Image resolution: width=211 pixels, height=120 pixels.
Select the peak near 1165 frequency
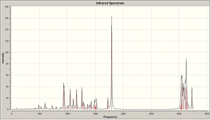click(76, 99)
